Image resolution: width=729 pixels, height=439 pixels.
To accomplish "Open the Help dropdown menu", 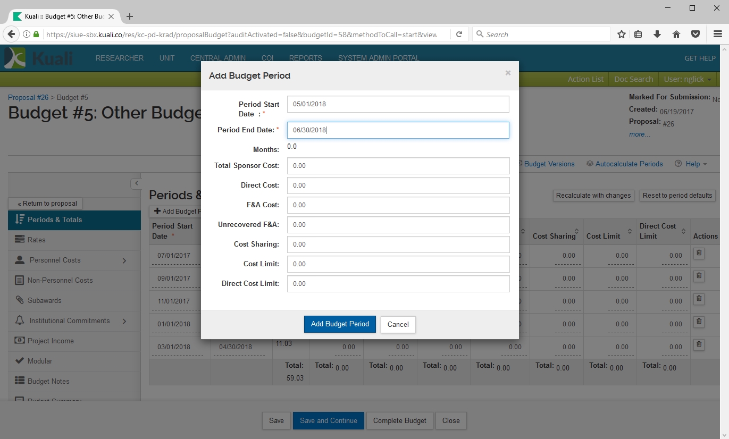I will coord(691,164).
